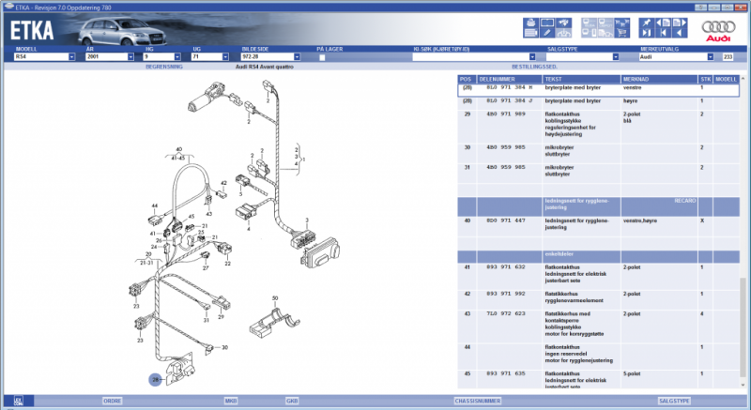Click ORDRE in the bottom bar

(x=112, y=401)
